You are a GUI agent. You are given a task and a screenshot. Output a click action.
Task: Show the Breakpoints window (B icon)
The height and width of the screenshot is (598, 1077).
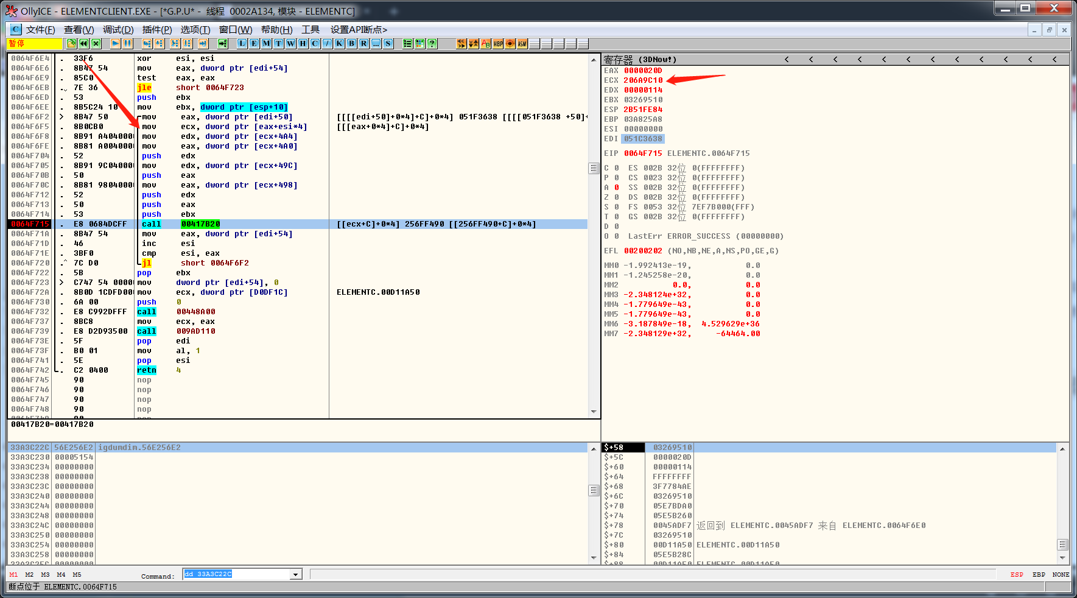click(351, 43)
